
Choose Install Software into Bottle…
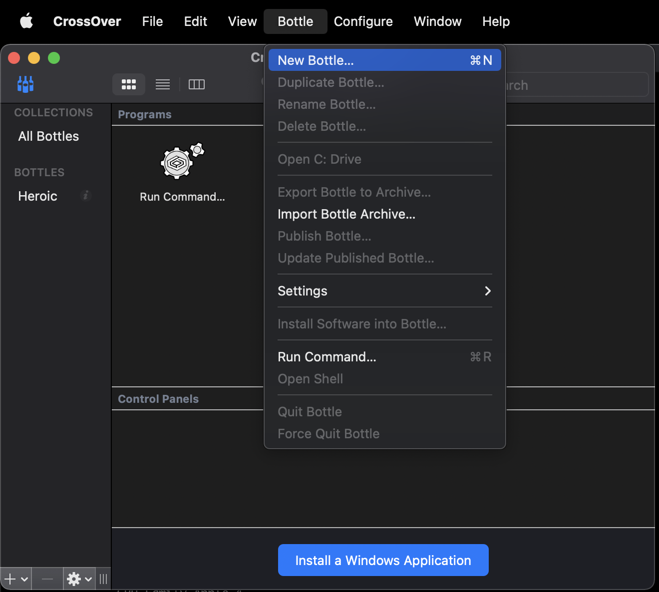385,324
